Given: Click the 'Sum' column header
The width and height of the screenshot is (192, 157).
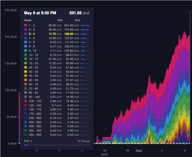Looking at the screenshot, I should [77, 20].
